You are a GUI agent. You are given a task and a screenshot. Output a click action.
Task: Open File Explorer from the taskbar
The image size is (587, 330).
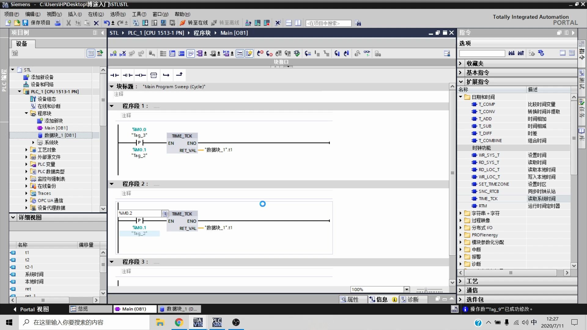(x=160, y=322)
